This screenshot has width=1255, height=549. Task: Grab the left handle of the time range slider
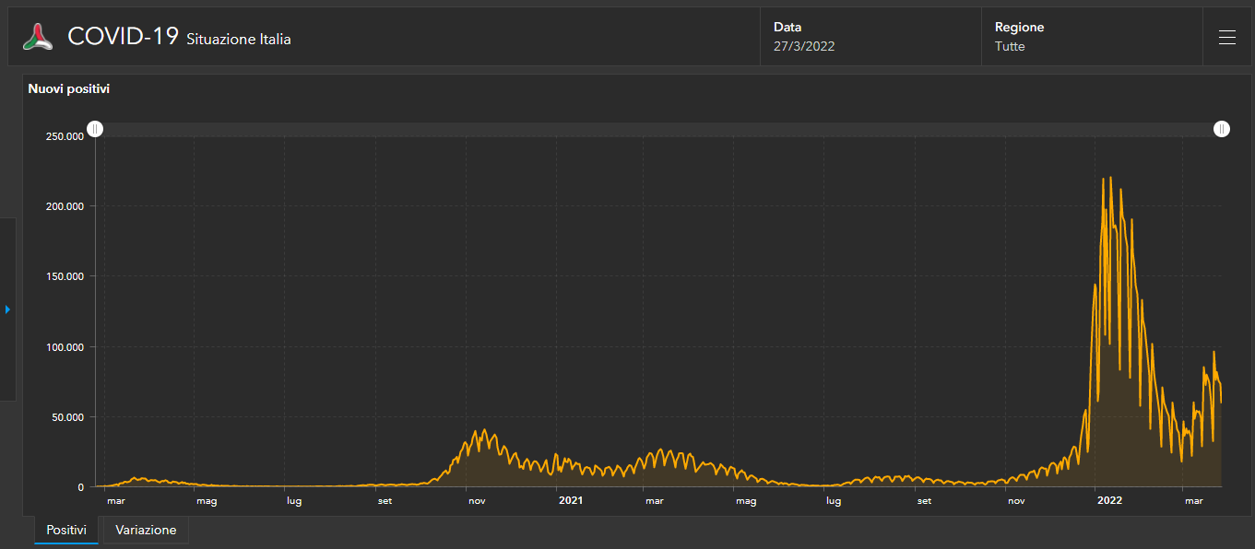(x=95, y=129)
